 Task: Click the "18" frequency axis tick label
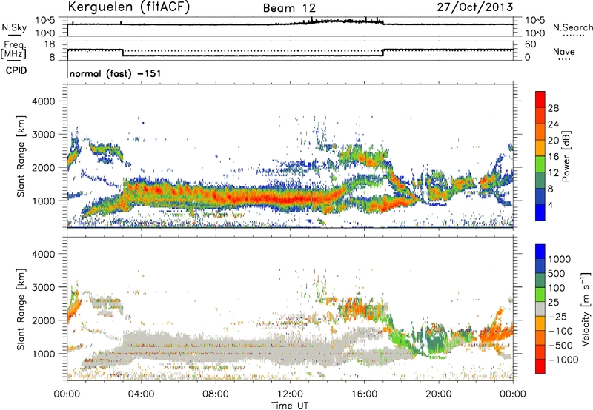pos(50,44)
